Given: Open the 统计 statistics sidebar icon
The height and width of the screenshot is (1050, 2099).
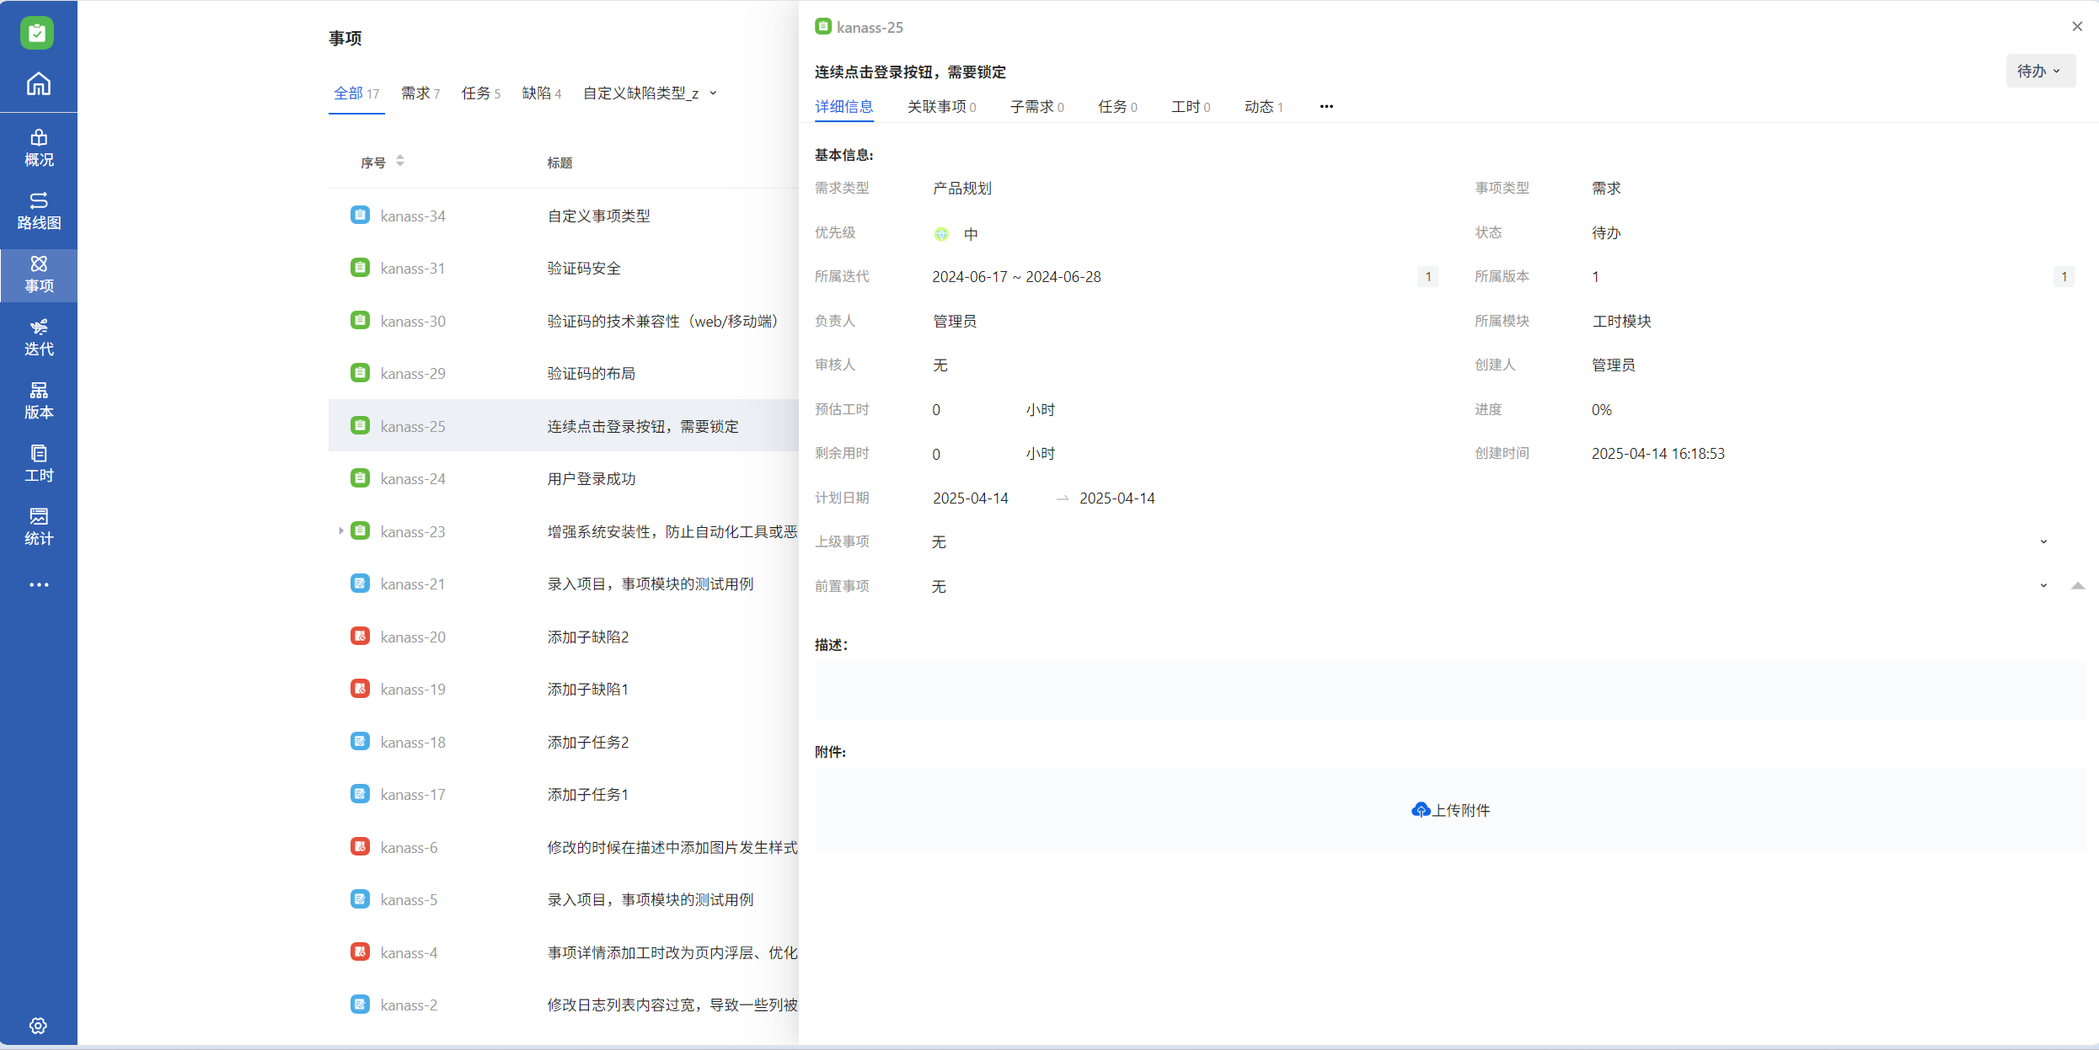Looking at the screenshot, I should pyautogui.click(x=39, y=526).
